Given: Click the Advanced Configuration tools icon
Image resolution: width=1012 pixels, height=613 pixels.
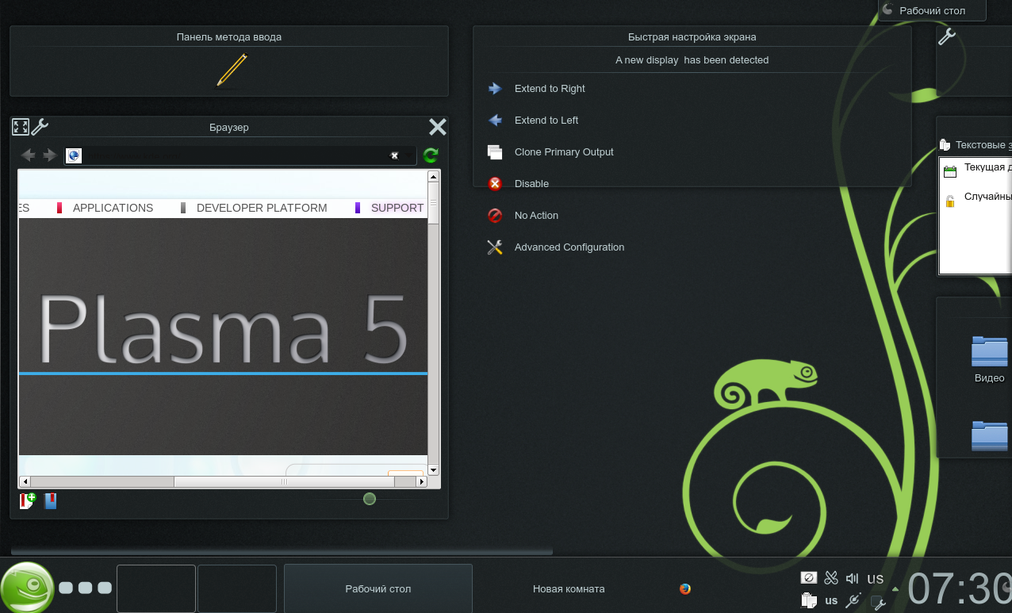Looking at the screenshot, I should pos(495,247).
